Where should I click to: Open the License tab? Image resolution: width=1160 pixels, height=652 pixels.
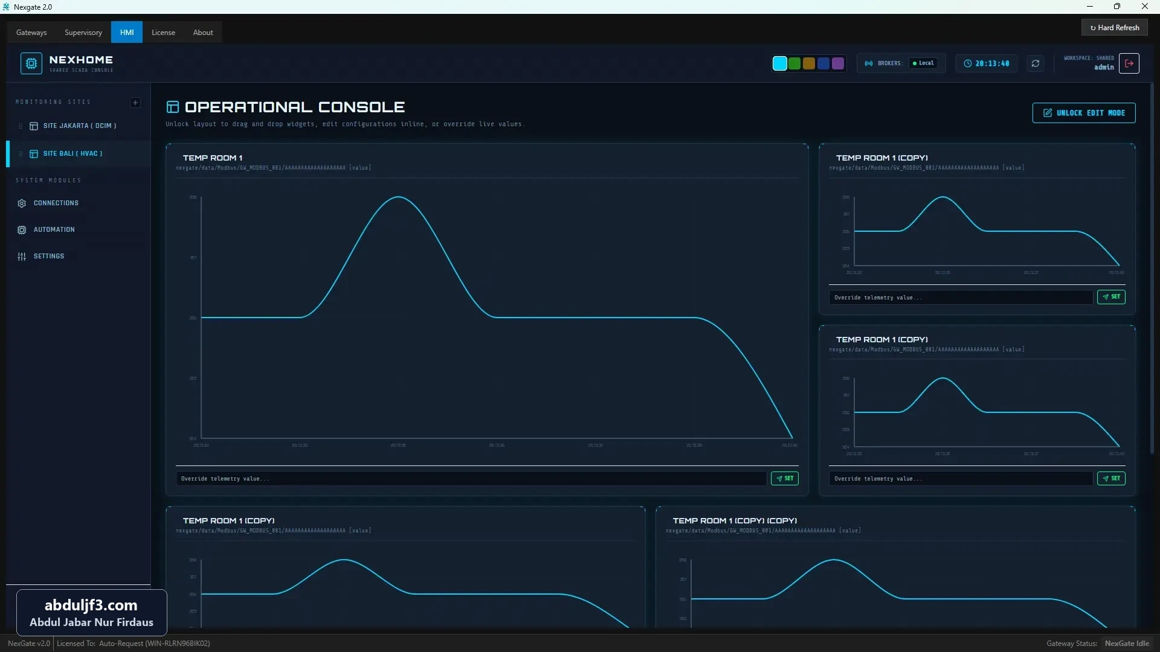[163, 33]
